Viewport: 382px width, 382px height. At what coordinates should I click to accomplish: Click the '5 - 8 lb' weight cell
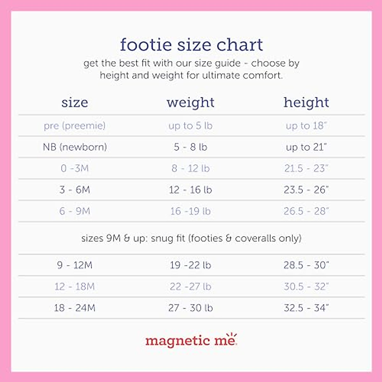point(190,147)
